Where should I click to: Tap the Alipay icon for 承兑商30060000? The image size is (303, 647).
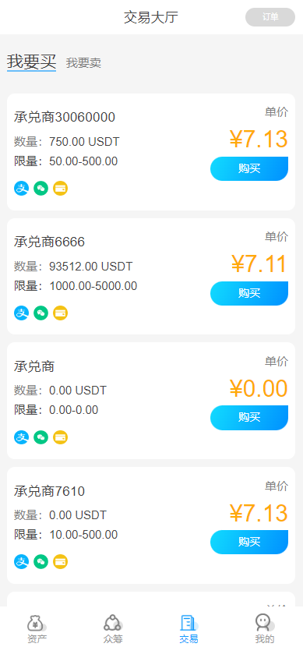click(x=22, y=188)
